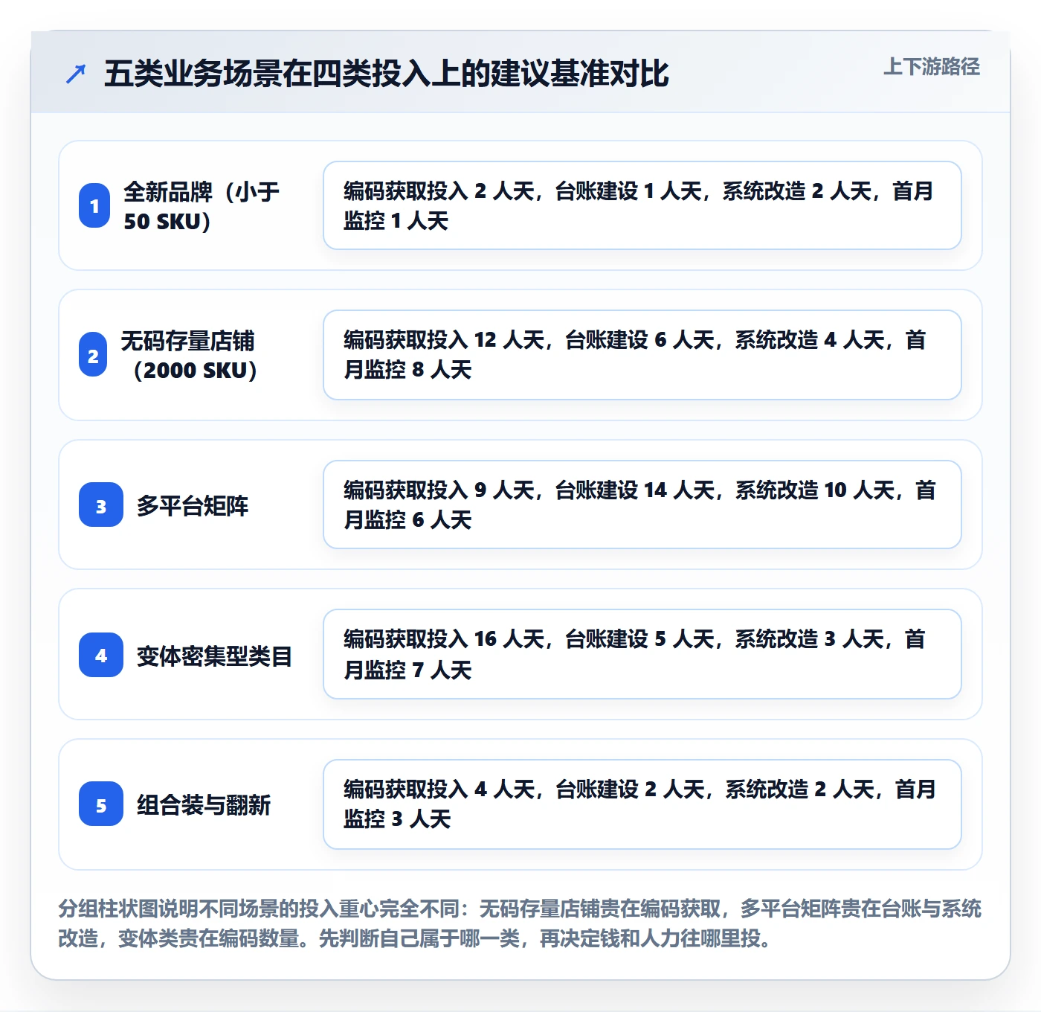Click the number 2 badge for 无码存量店铺
Viewport: 1041px width, 1012px height.
coord(93,355)
